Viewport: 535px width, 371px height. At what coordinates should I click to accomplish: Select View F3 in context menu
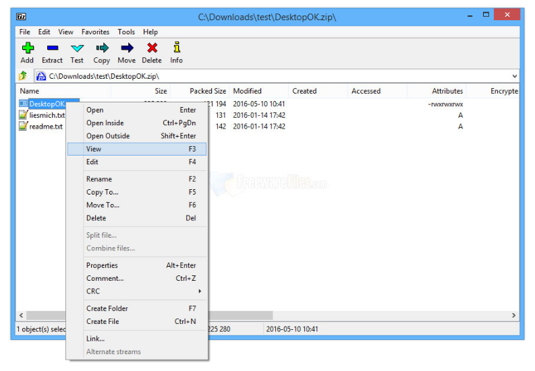point(137,149)
